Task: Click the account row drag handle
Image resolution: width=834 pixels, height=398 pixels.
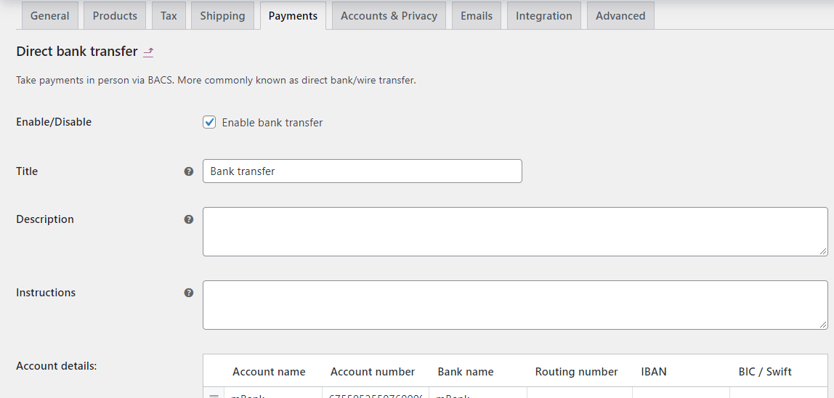Action: 214,396
